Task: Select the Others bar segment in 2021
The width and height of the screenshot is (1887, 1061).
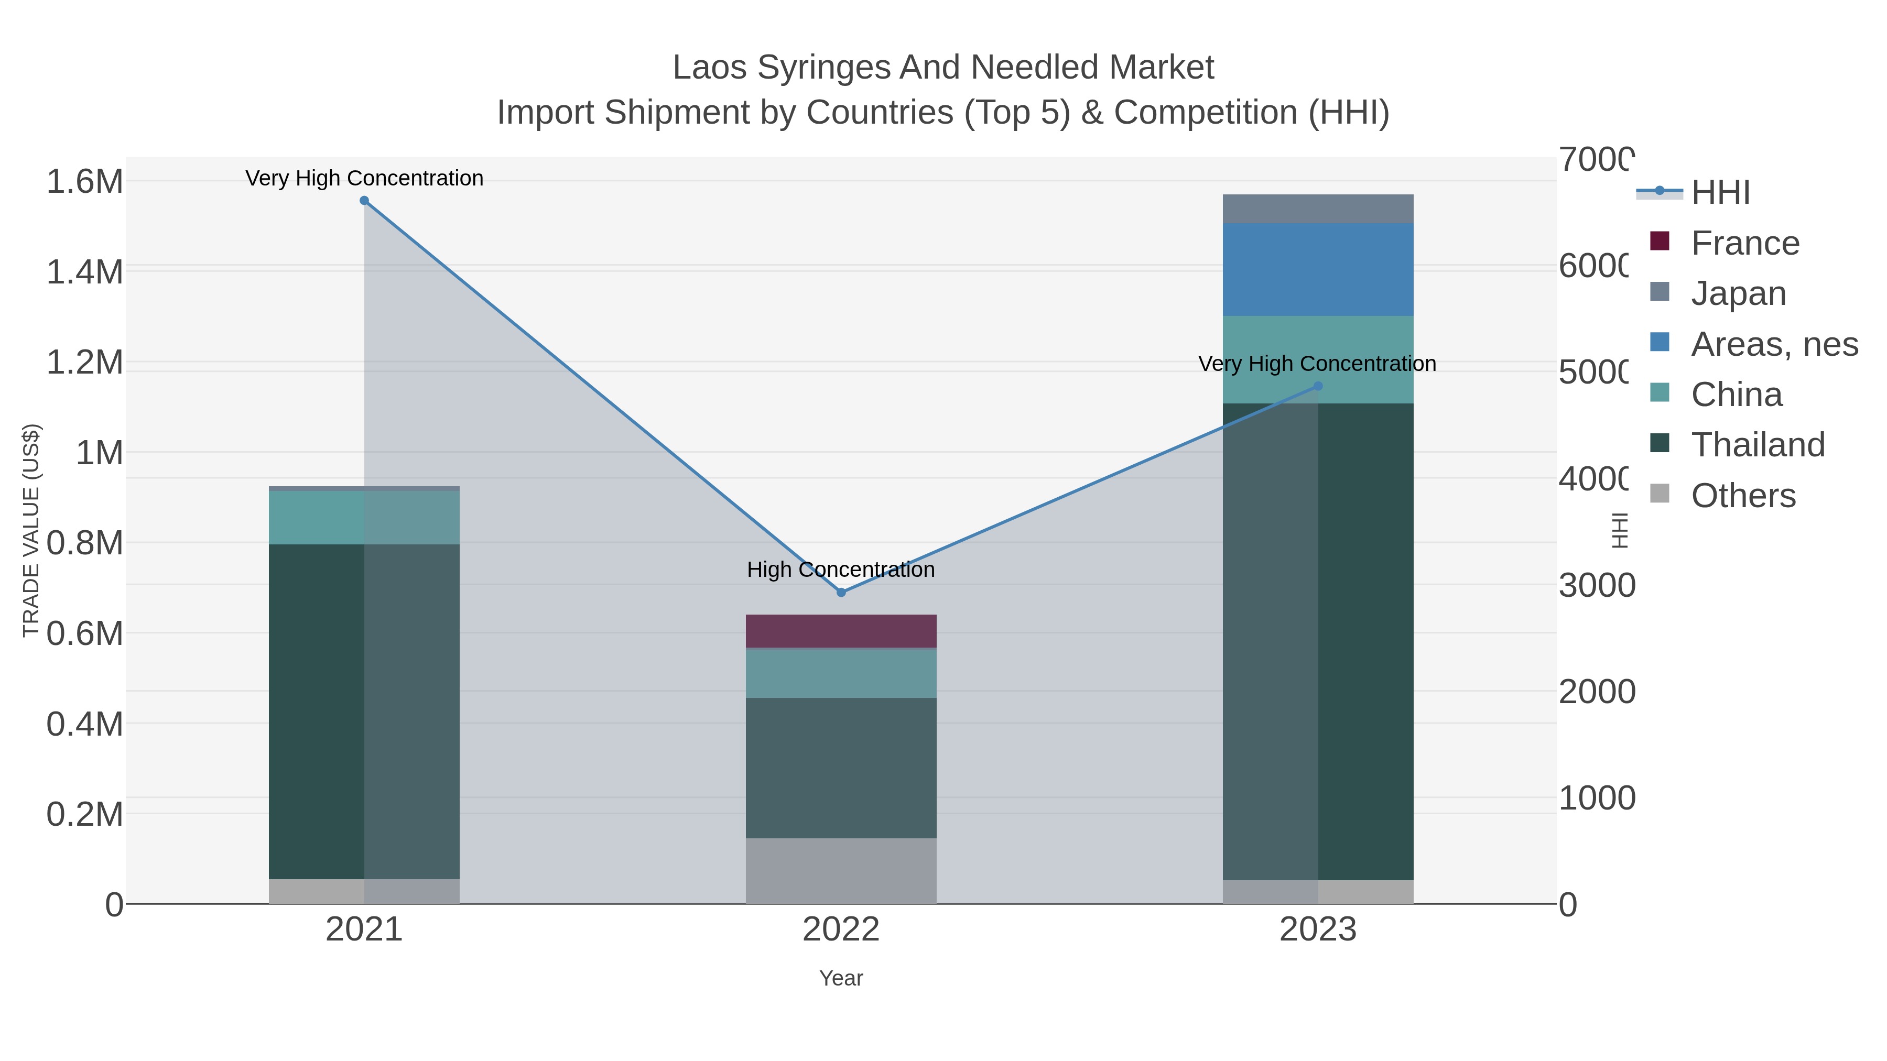Action: click(x=364, y=891)
